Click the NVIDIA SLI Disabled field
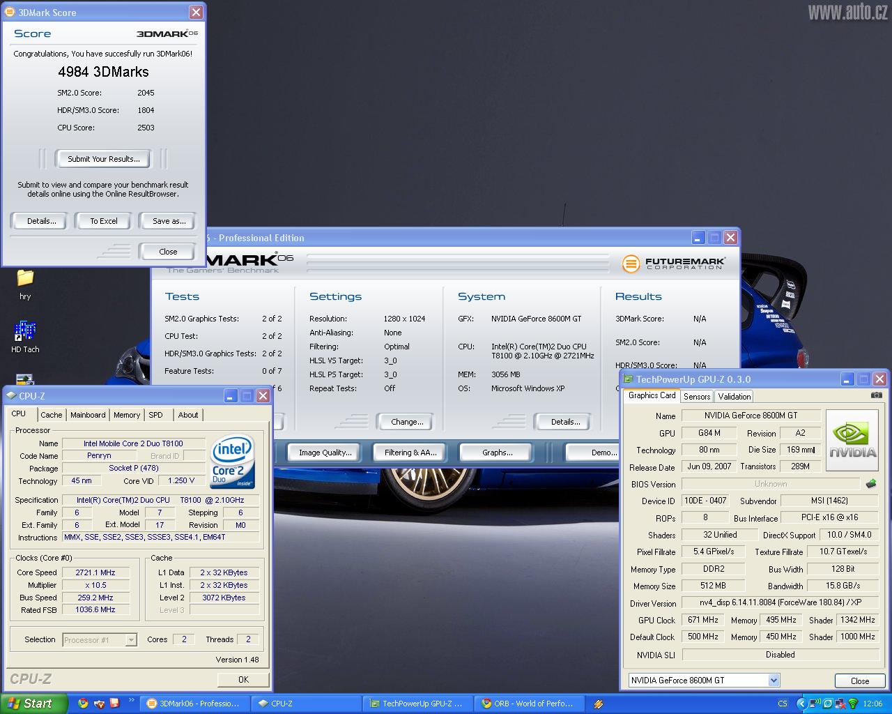892x714 pixels. click(x=780, y=655)
